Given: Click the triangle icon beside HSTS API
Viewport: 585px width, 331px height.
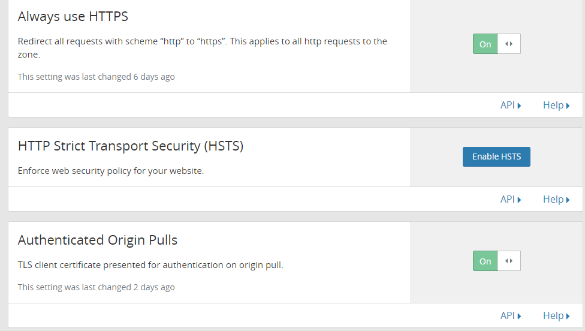Looking at the screenshot, I should [519, 200].
